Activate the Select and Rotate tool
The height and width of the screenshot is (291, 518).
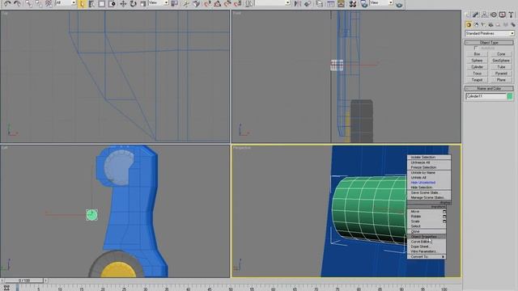coord(133,3)
